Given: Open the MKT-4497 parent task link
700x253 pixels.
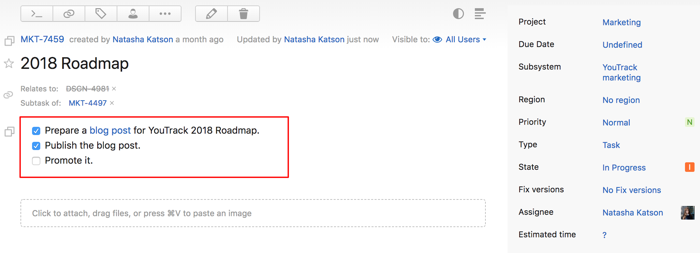Looking at the screenshot, I should pos(88,103).
